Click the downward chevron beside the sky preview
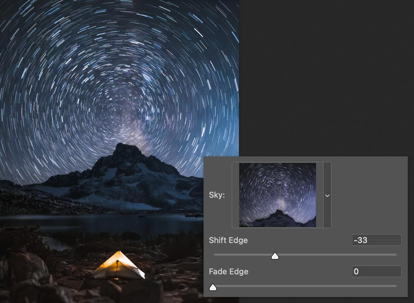Viewport: 414px width, 303px height. pos(327,195)
